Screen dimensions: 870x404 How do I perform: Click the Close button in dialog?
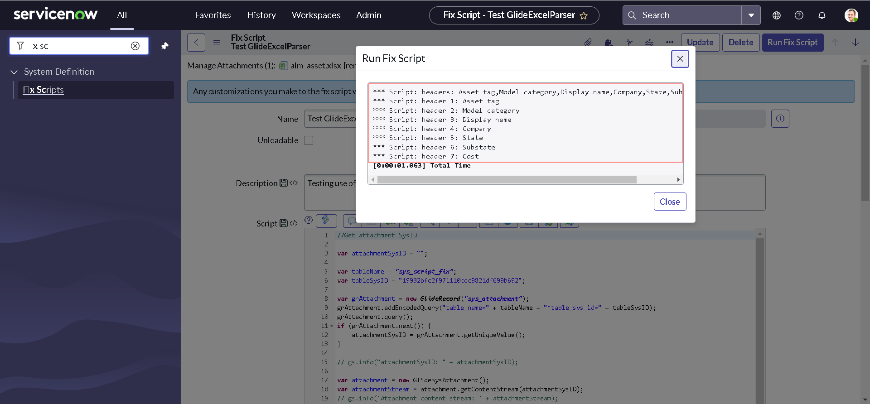coord(670,202)
